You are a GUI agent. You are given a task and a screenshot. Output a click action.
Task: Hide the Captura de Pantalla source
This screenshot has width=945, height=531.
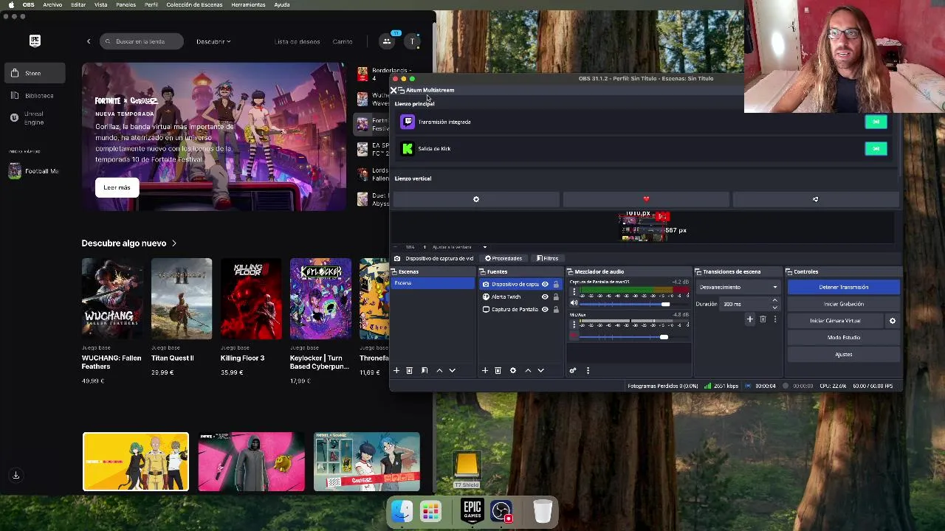click(545, 309)
